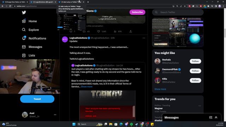Open LogicalSolutions name on Update tweet
Viewport: 226px width, 127px height.
point(78,38)
